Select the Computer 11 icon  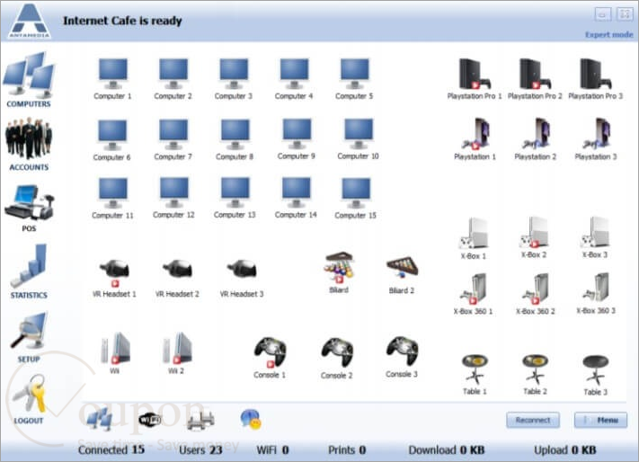tap(113, 192)
